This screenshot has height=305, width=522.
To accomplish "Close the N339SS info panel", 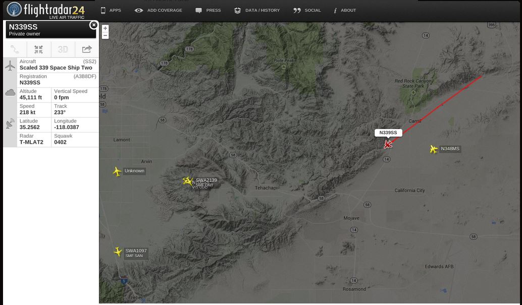I will point(94,25).
